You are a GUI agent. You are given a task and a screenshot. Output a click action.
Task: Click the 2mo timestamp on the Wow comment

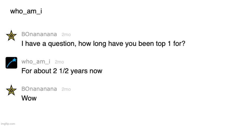[x=66, y=89]
